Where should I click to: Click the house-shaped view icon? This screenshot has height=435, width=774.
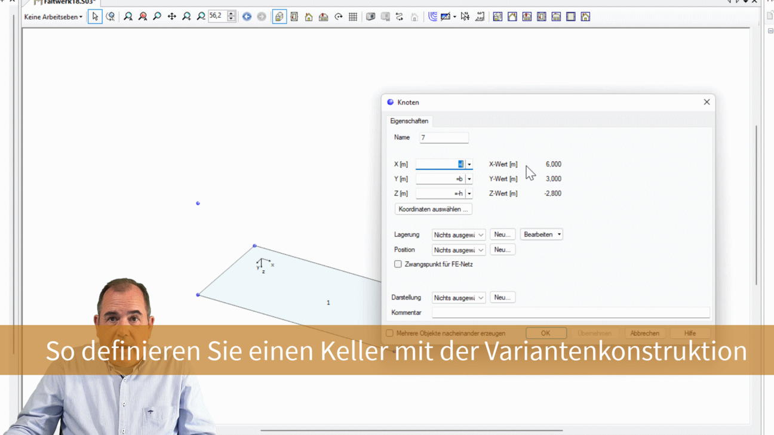coord(309,17)
